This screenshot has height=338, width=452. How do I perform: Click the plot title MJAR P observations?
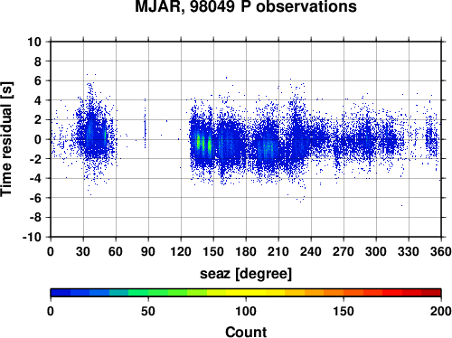click(246, 6)
